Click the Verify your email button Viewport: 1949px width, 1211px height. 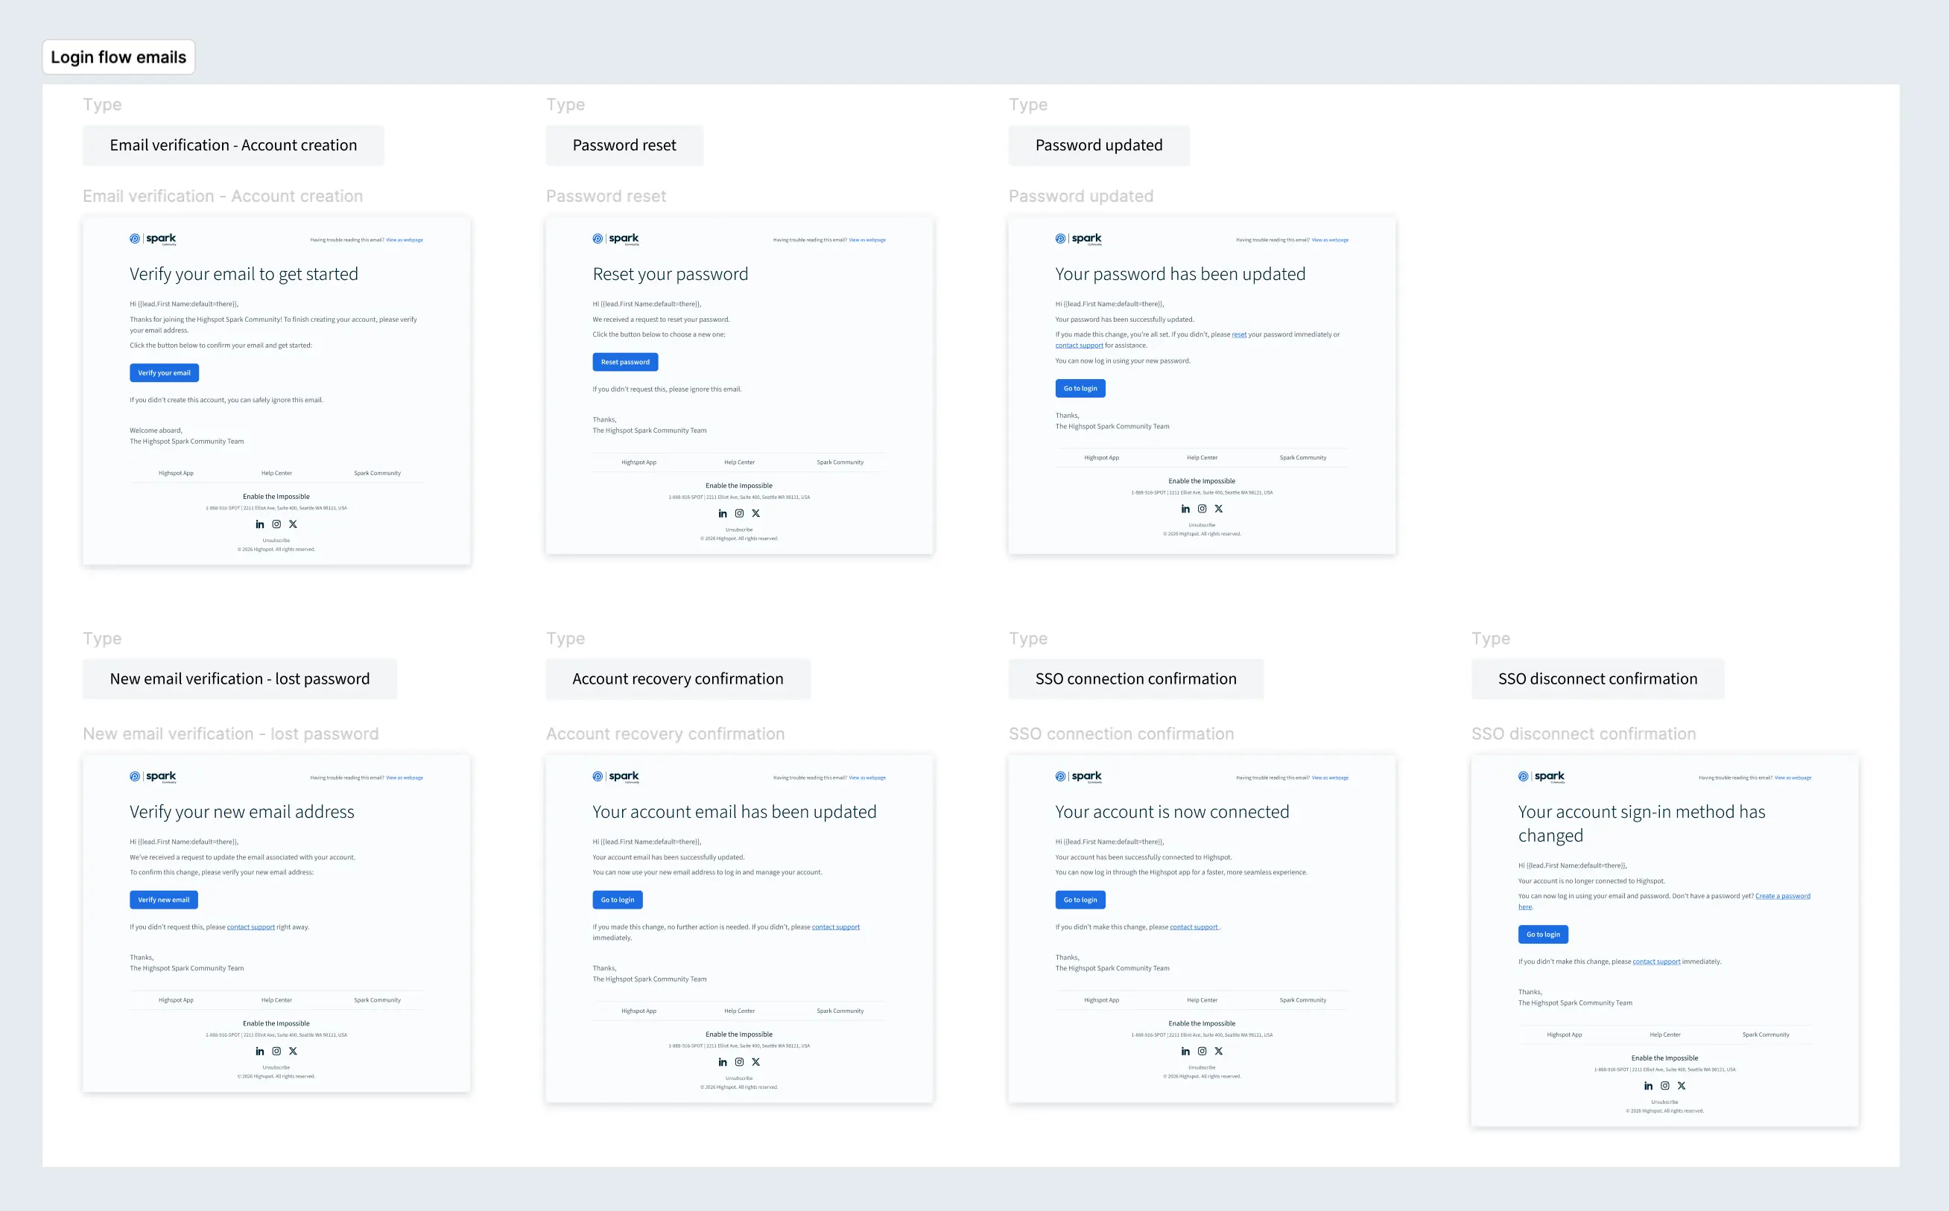click(164, 372)
